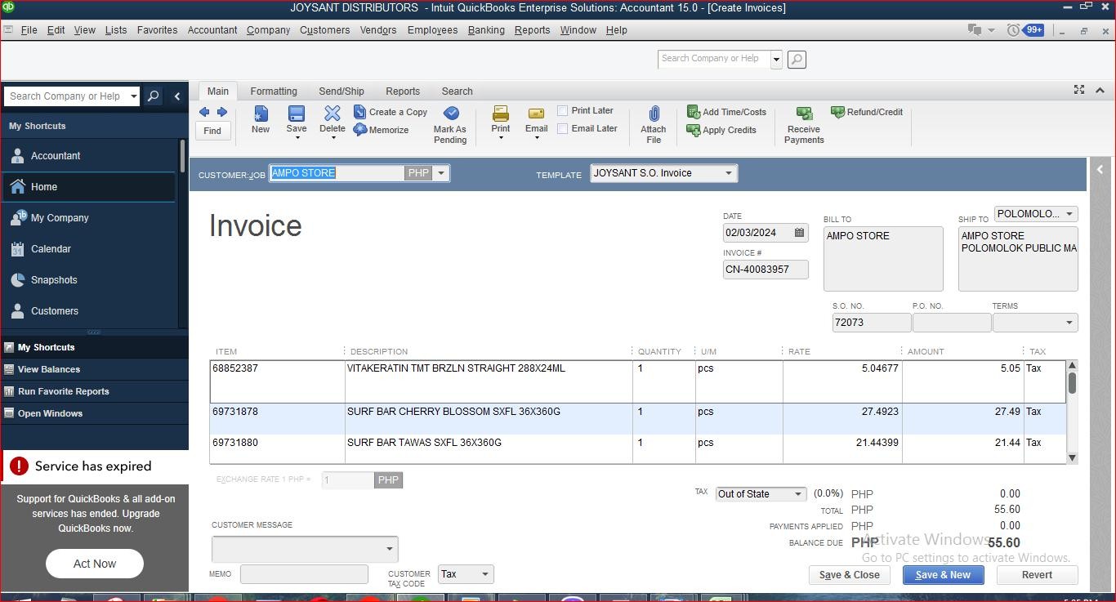Create a Refund/Credit

(867, 112)
